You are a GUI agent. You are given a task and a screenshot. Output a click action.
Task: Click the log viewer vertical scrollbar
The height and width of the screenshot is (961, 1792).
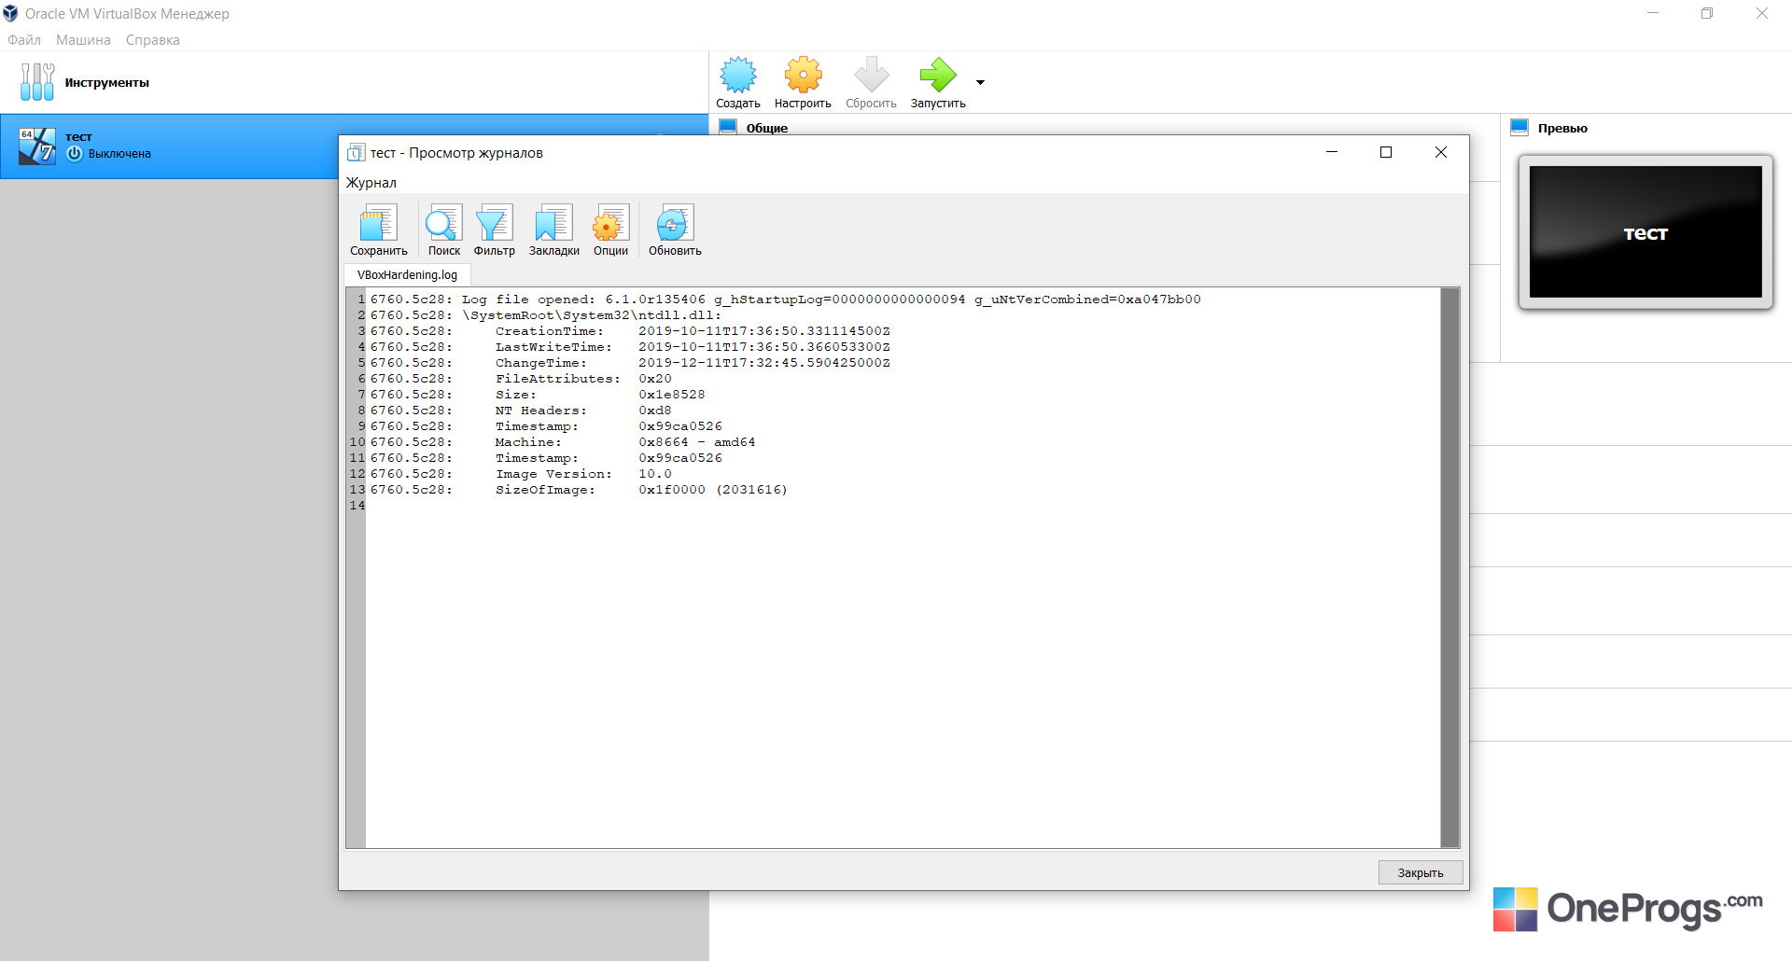(1449, 567)
